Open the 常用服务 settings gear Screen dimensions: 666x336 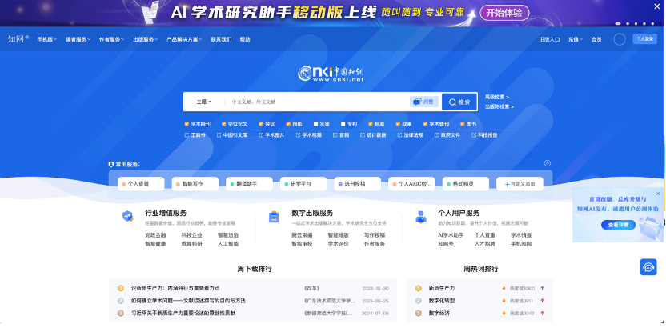(547, 163)
